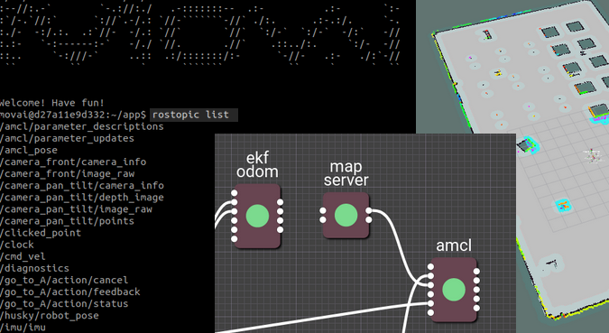Click the /clock topic line
609x333 pixels.
coord(17,245)
